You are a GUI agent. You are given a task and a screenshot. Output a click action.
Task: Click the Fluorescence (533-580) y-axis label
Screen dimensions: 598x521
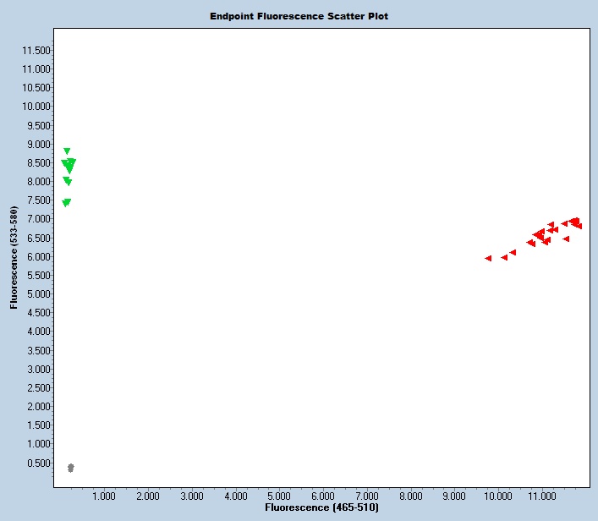point(14,257)
